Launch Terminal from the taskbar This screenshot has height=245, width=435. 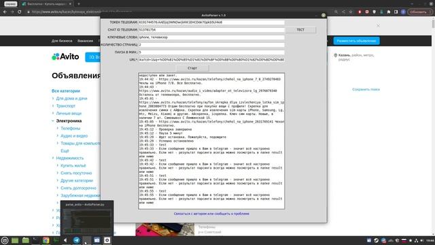35,240
